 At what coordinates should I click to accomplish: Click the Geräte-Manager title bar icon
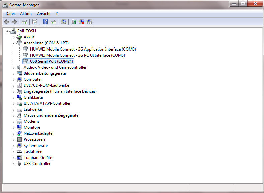pyautogui.click(x=5, y=5)
